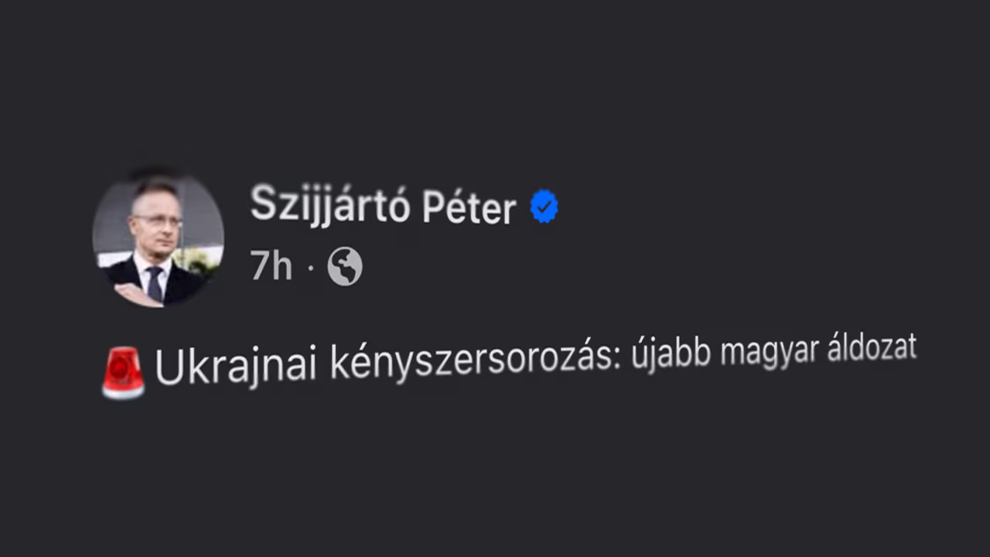990x557 pixels.
Task: Click the yellow flowers in the profile photo
Action: pyautogui.click(x=194, y=259)
